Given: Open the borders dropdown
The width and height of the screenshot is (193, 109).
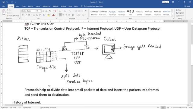Looking at the screenshot, I should (86, 15).
